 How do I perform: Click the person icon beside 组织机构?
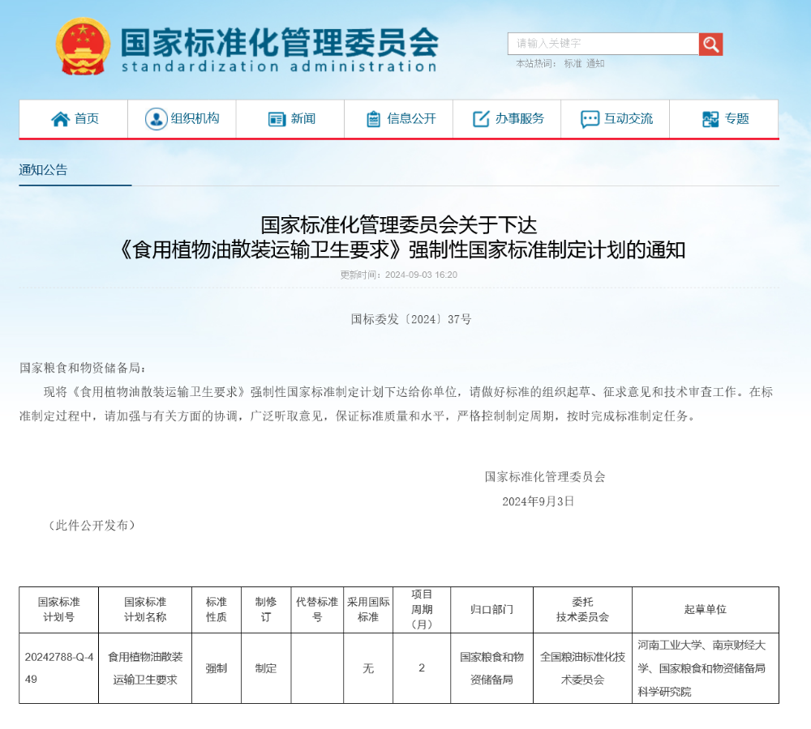156,119
